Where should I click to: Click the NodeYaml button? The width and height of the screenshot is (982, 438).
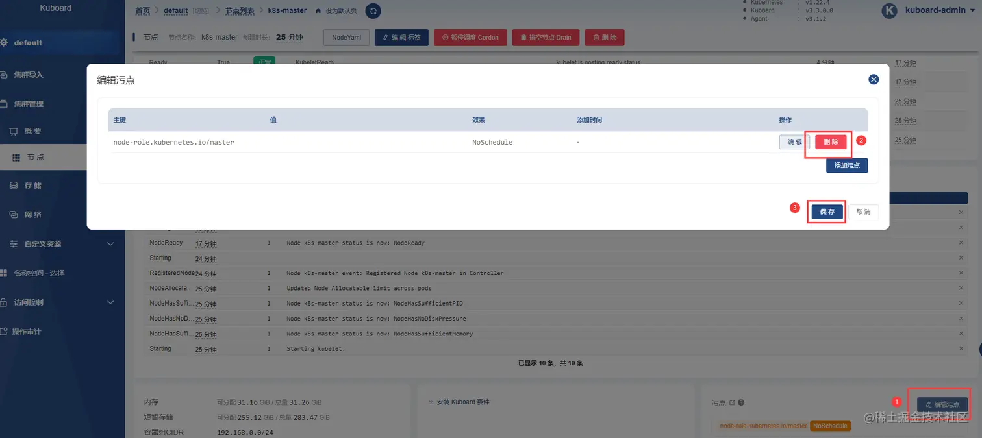[x=346, y=38]
